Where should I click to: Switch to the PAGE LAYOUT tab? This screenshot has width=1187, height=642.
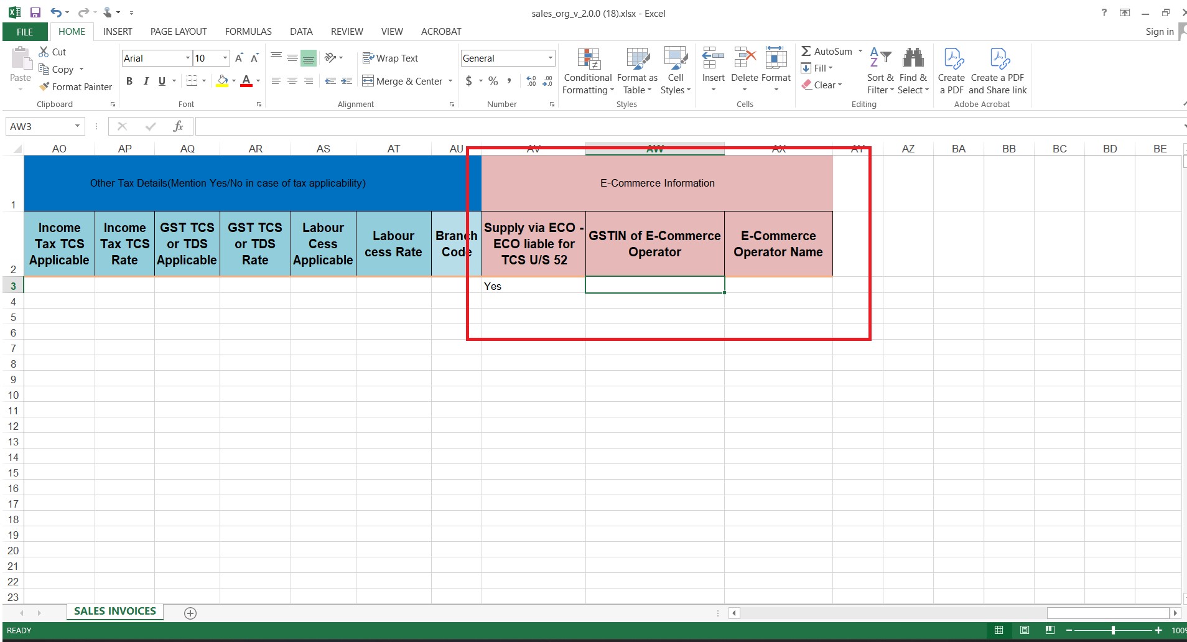179,32
